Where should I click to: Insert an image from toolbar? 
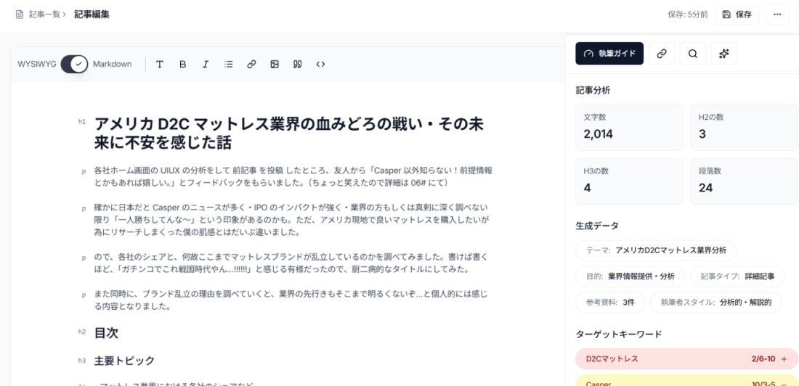275,64
